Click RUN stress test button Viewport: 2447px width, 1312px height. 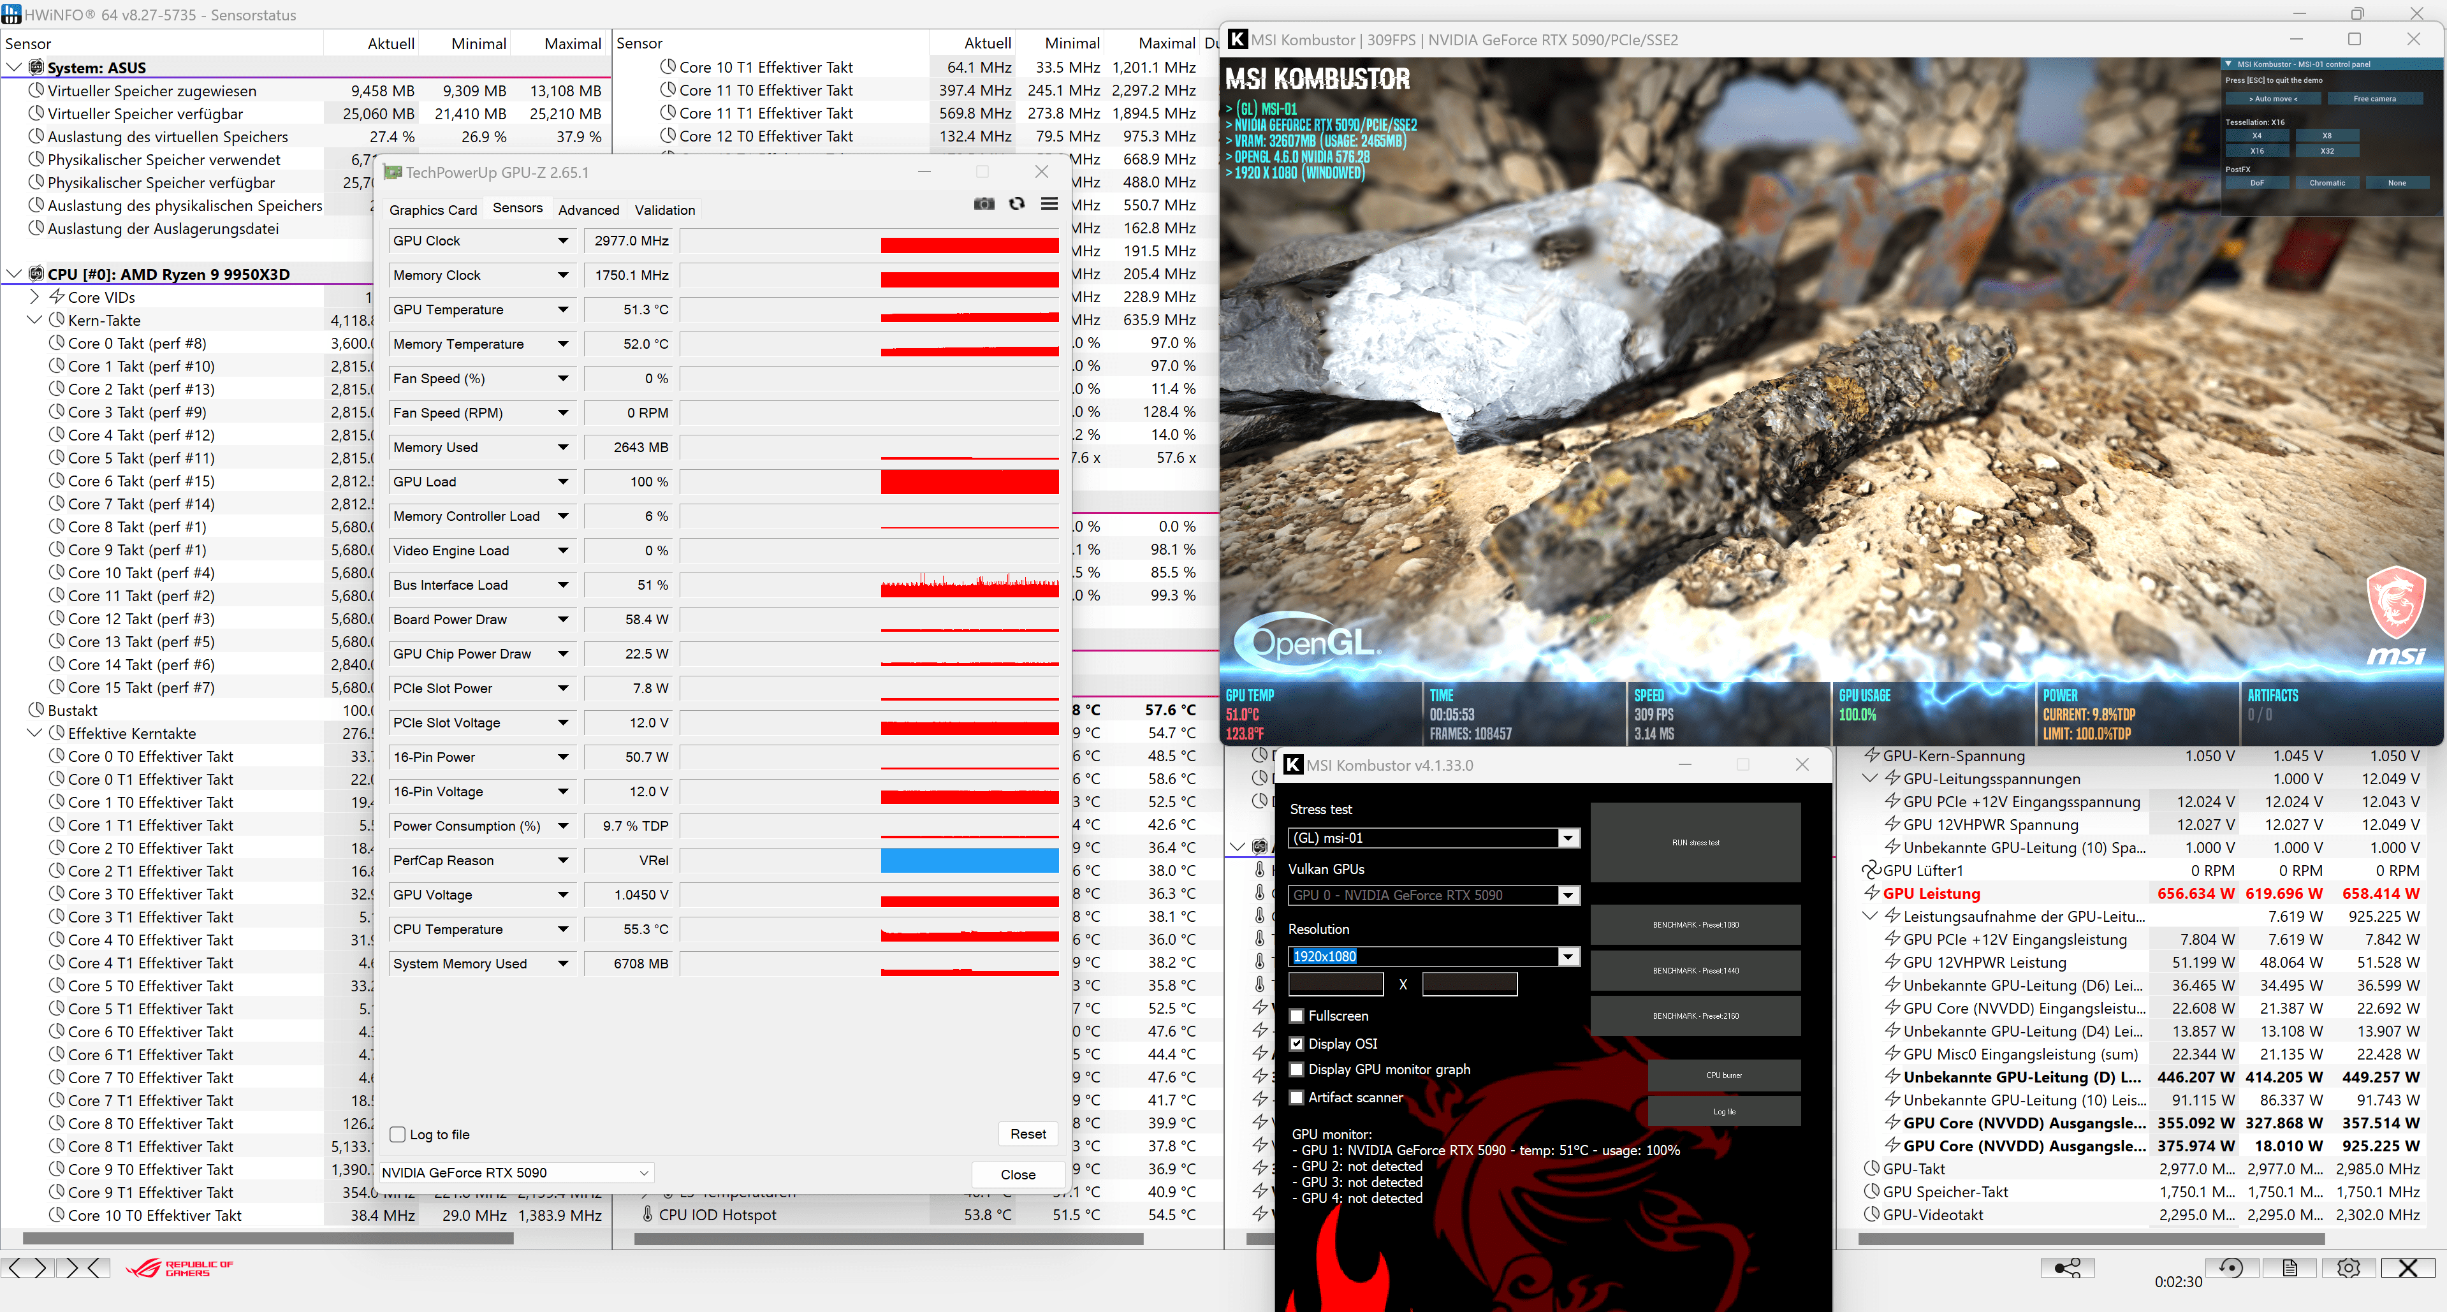[x=1695, y=843]
